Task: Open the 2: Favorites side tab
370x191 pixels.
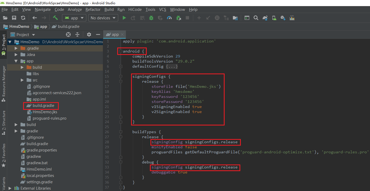Action: pyautogui.click(x=4, y=155)
